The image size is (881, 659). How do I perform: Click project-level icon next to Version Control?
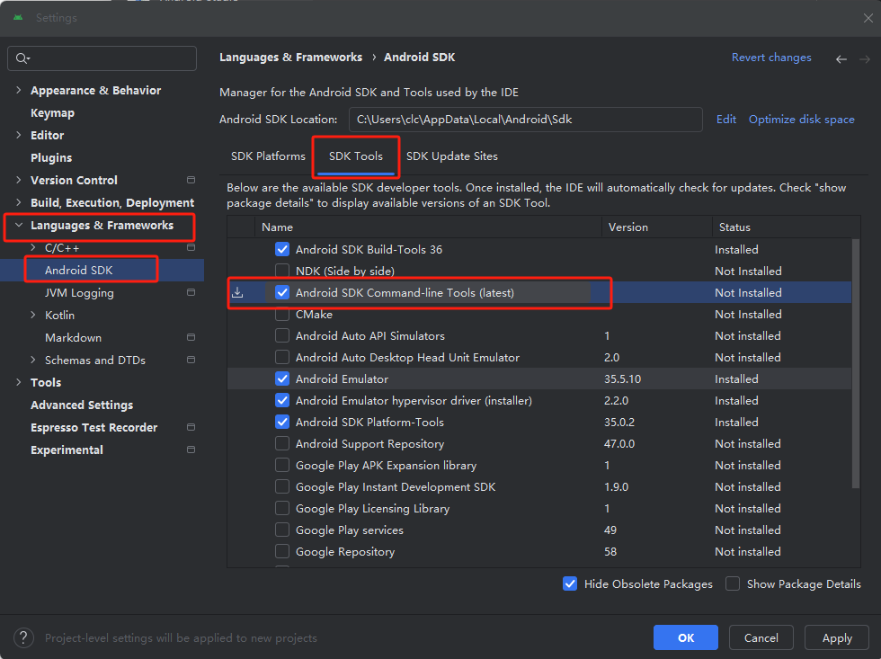191,180
